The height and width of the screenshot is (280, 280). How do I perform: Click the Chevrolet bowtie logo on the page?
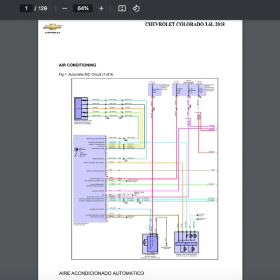coord(52,27)
